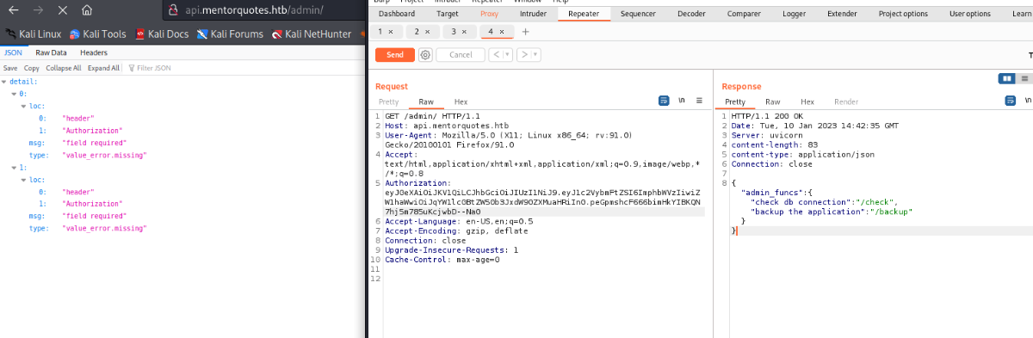Open the Project options tab

[903, 14]
